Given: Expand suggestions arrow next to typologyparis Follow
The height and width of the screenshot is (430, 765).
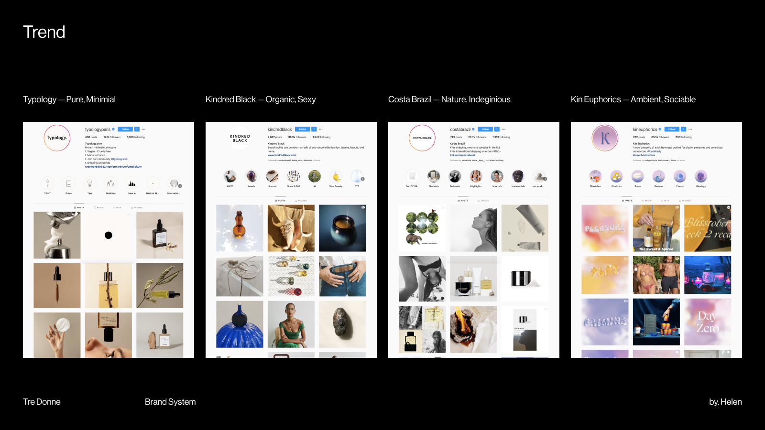Looking at the screenshot, I should [137, 129].
